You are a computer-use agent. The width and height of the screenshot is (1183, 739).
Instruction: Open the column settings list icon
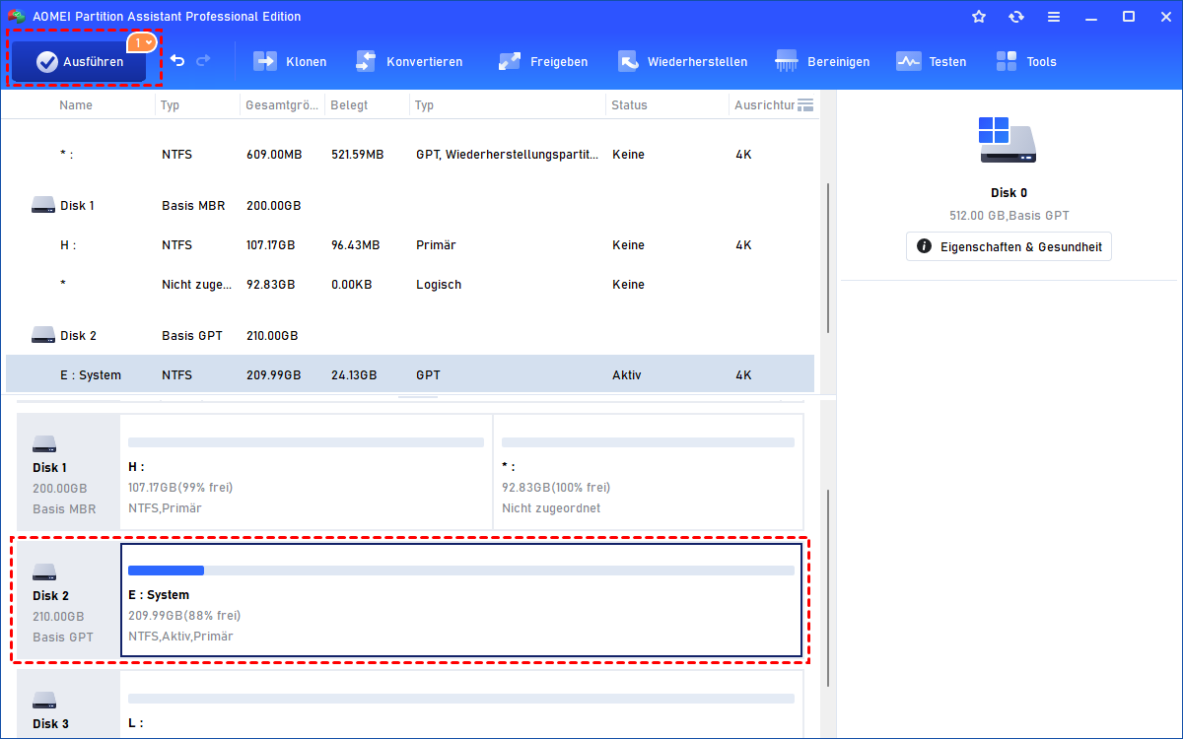pyautogui.click(x=805, y=105)
